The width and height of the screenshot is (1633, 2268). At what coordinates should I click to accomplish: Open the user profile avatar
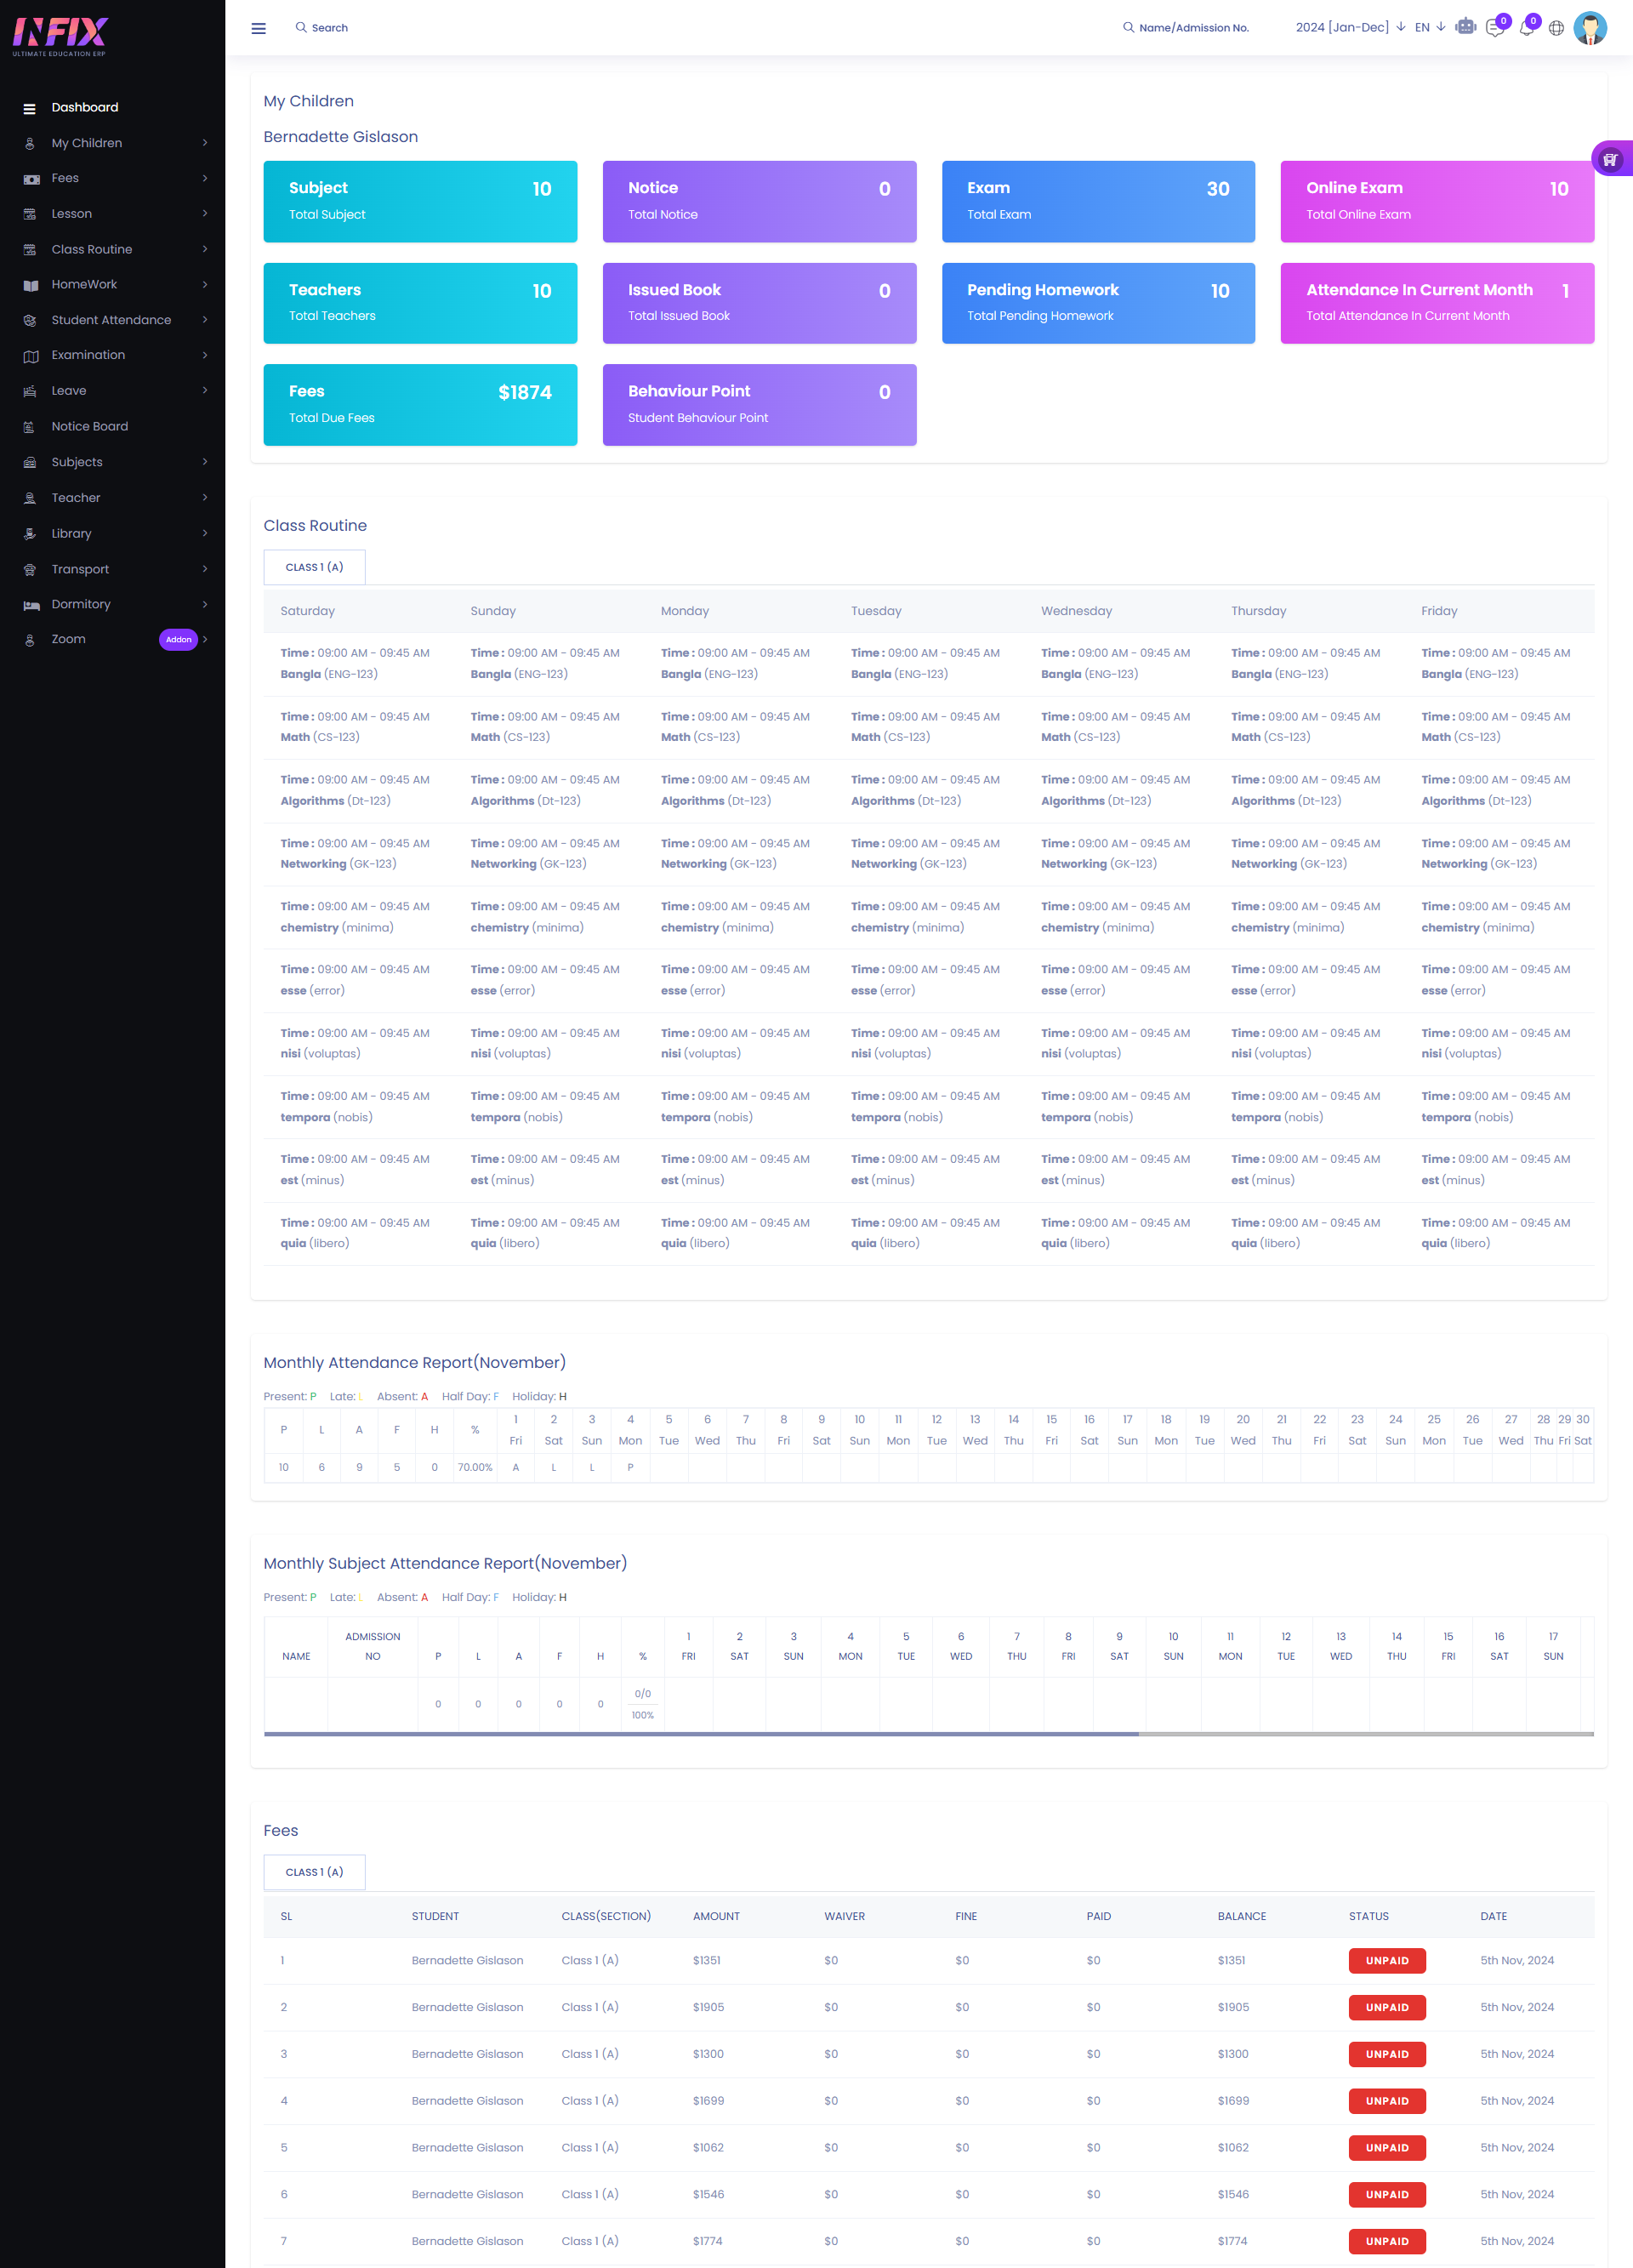pyautogui.click(x=1589, y=28)
